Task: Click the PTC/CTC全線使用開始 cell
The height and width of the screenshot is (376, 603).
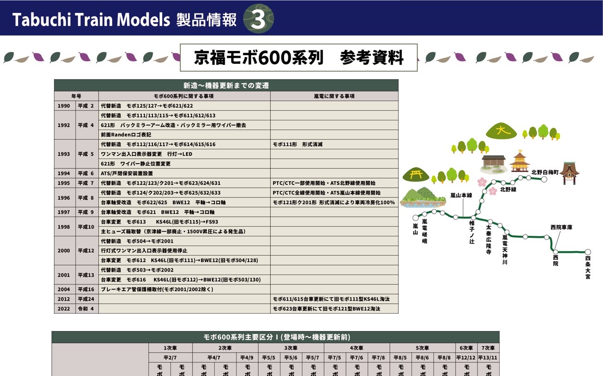Action: pyautogui.click(x=334, y=193)
